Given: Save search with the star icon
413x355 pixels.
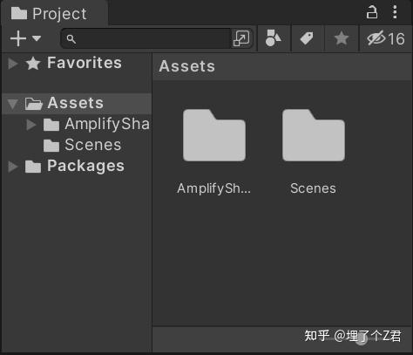Looking at the screenshot, I should 342,38.
